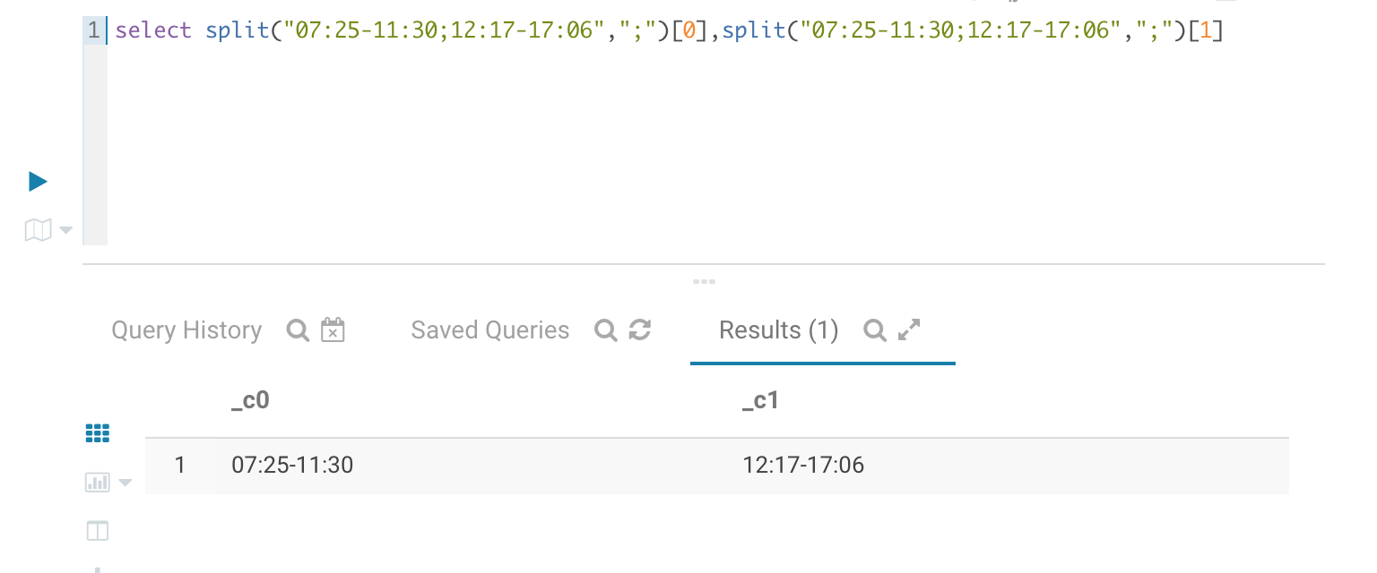Select the Results (1) tab
1377x573 pixels.
(778, 330)
